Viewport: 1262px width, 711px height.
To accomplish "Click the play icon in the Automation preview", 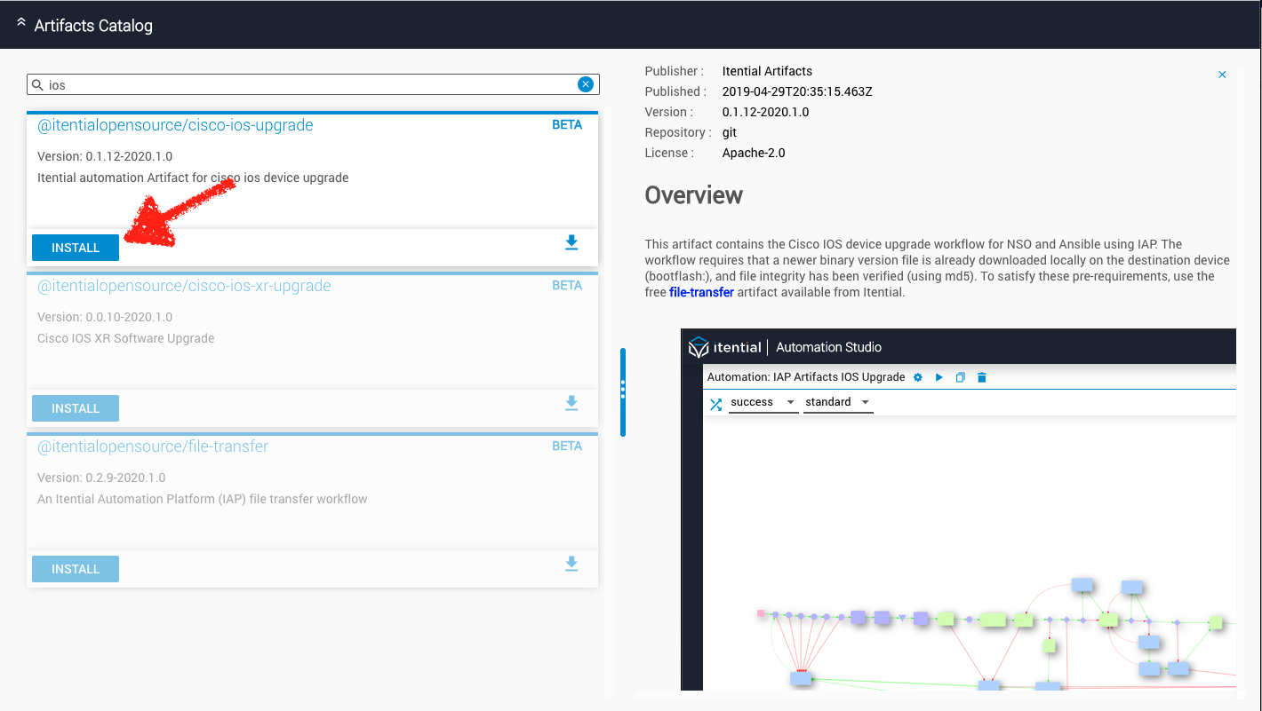I will point(939,377).
